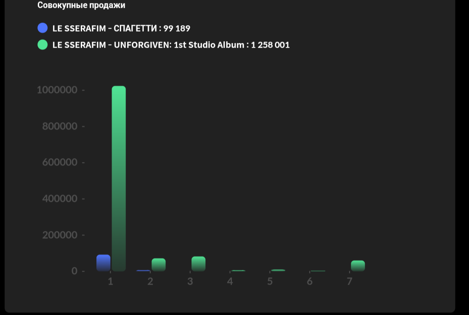
Task: Select the 600000 y-axis label
Action: (60, 162)
